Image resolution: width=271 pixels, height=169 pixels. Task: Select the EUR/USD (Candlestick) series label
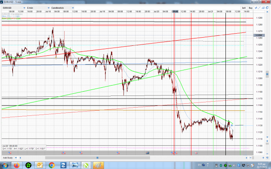(12, 14)
